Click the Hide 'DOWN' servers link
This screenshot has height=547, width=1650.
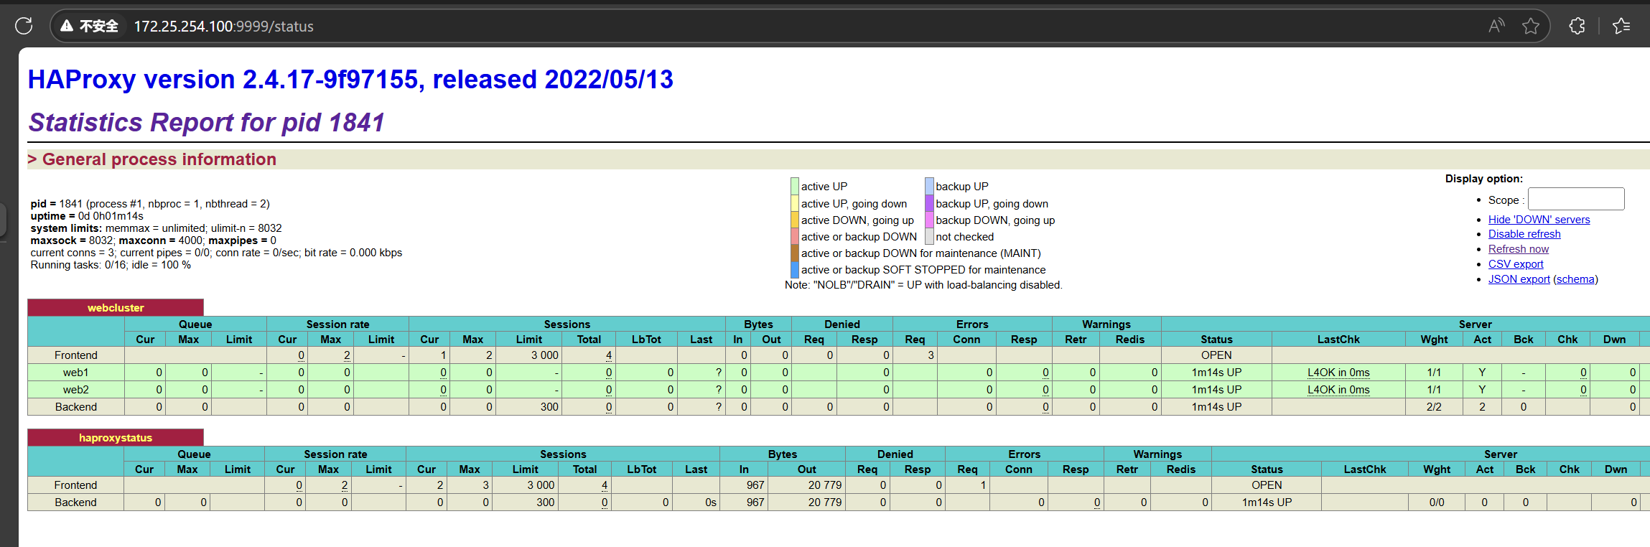1539,220
